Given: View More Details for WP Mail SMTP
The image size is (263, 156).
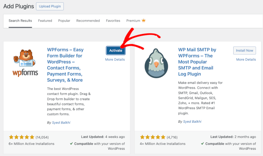Looking at the screenshot, I should 246,60.
